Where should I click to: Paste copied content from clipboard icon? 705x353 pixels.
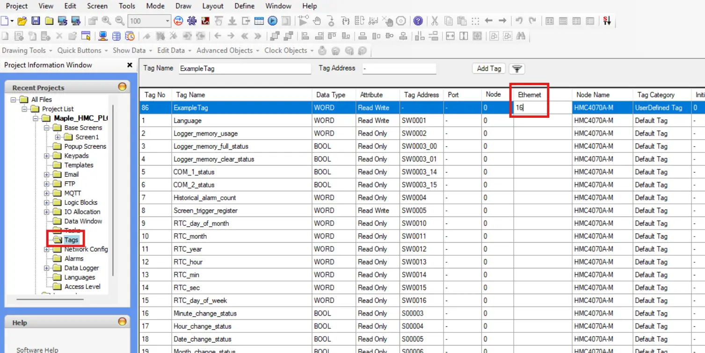[462, 21]
